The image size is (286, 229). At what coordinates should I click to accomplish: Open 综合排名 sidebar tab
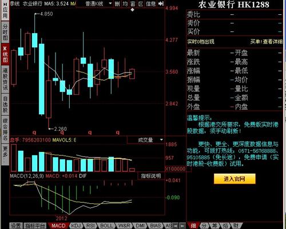click(x=5, y=129)
